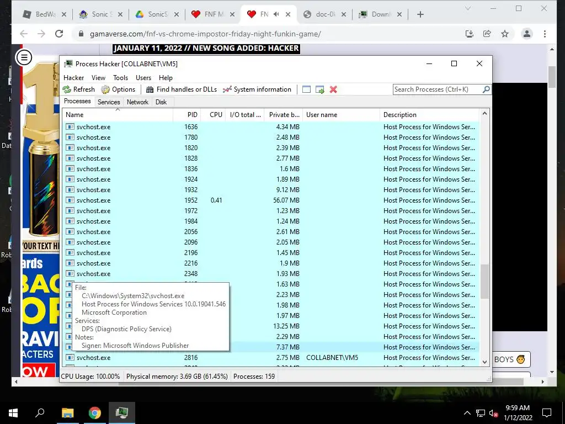Click the Chrome address bar URL

pyautogui.click(x=205, y=34)
